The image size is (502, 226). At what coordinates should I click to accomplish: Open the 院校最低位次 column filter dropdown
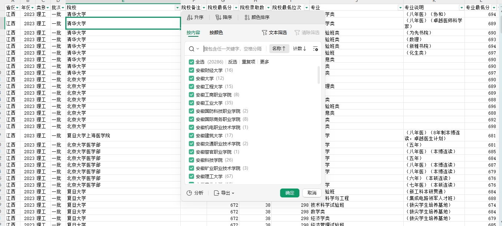click(306, 7)
